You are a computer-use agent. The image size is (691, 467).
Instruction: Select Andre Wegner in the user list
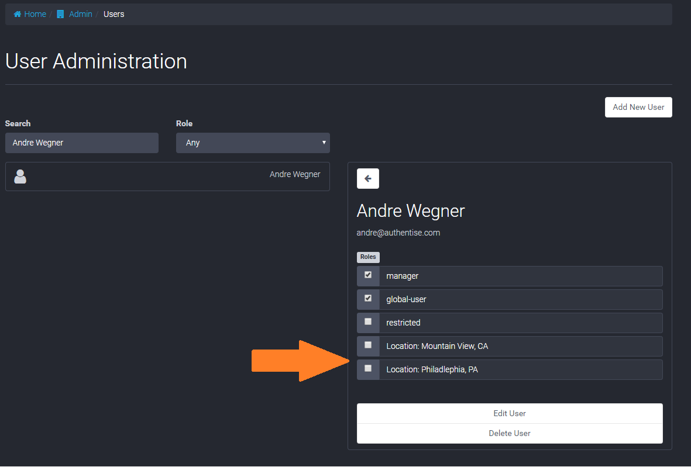pyautogui.click(x=294, y=174)
